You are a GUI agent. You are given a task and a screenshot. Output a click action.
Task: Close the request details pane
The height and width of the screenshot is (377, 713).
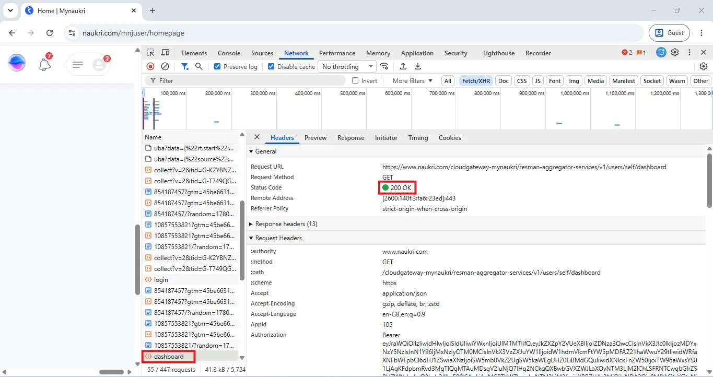click(256, 137)
